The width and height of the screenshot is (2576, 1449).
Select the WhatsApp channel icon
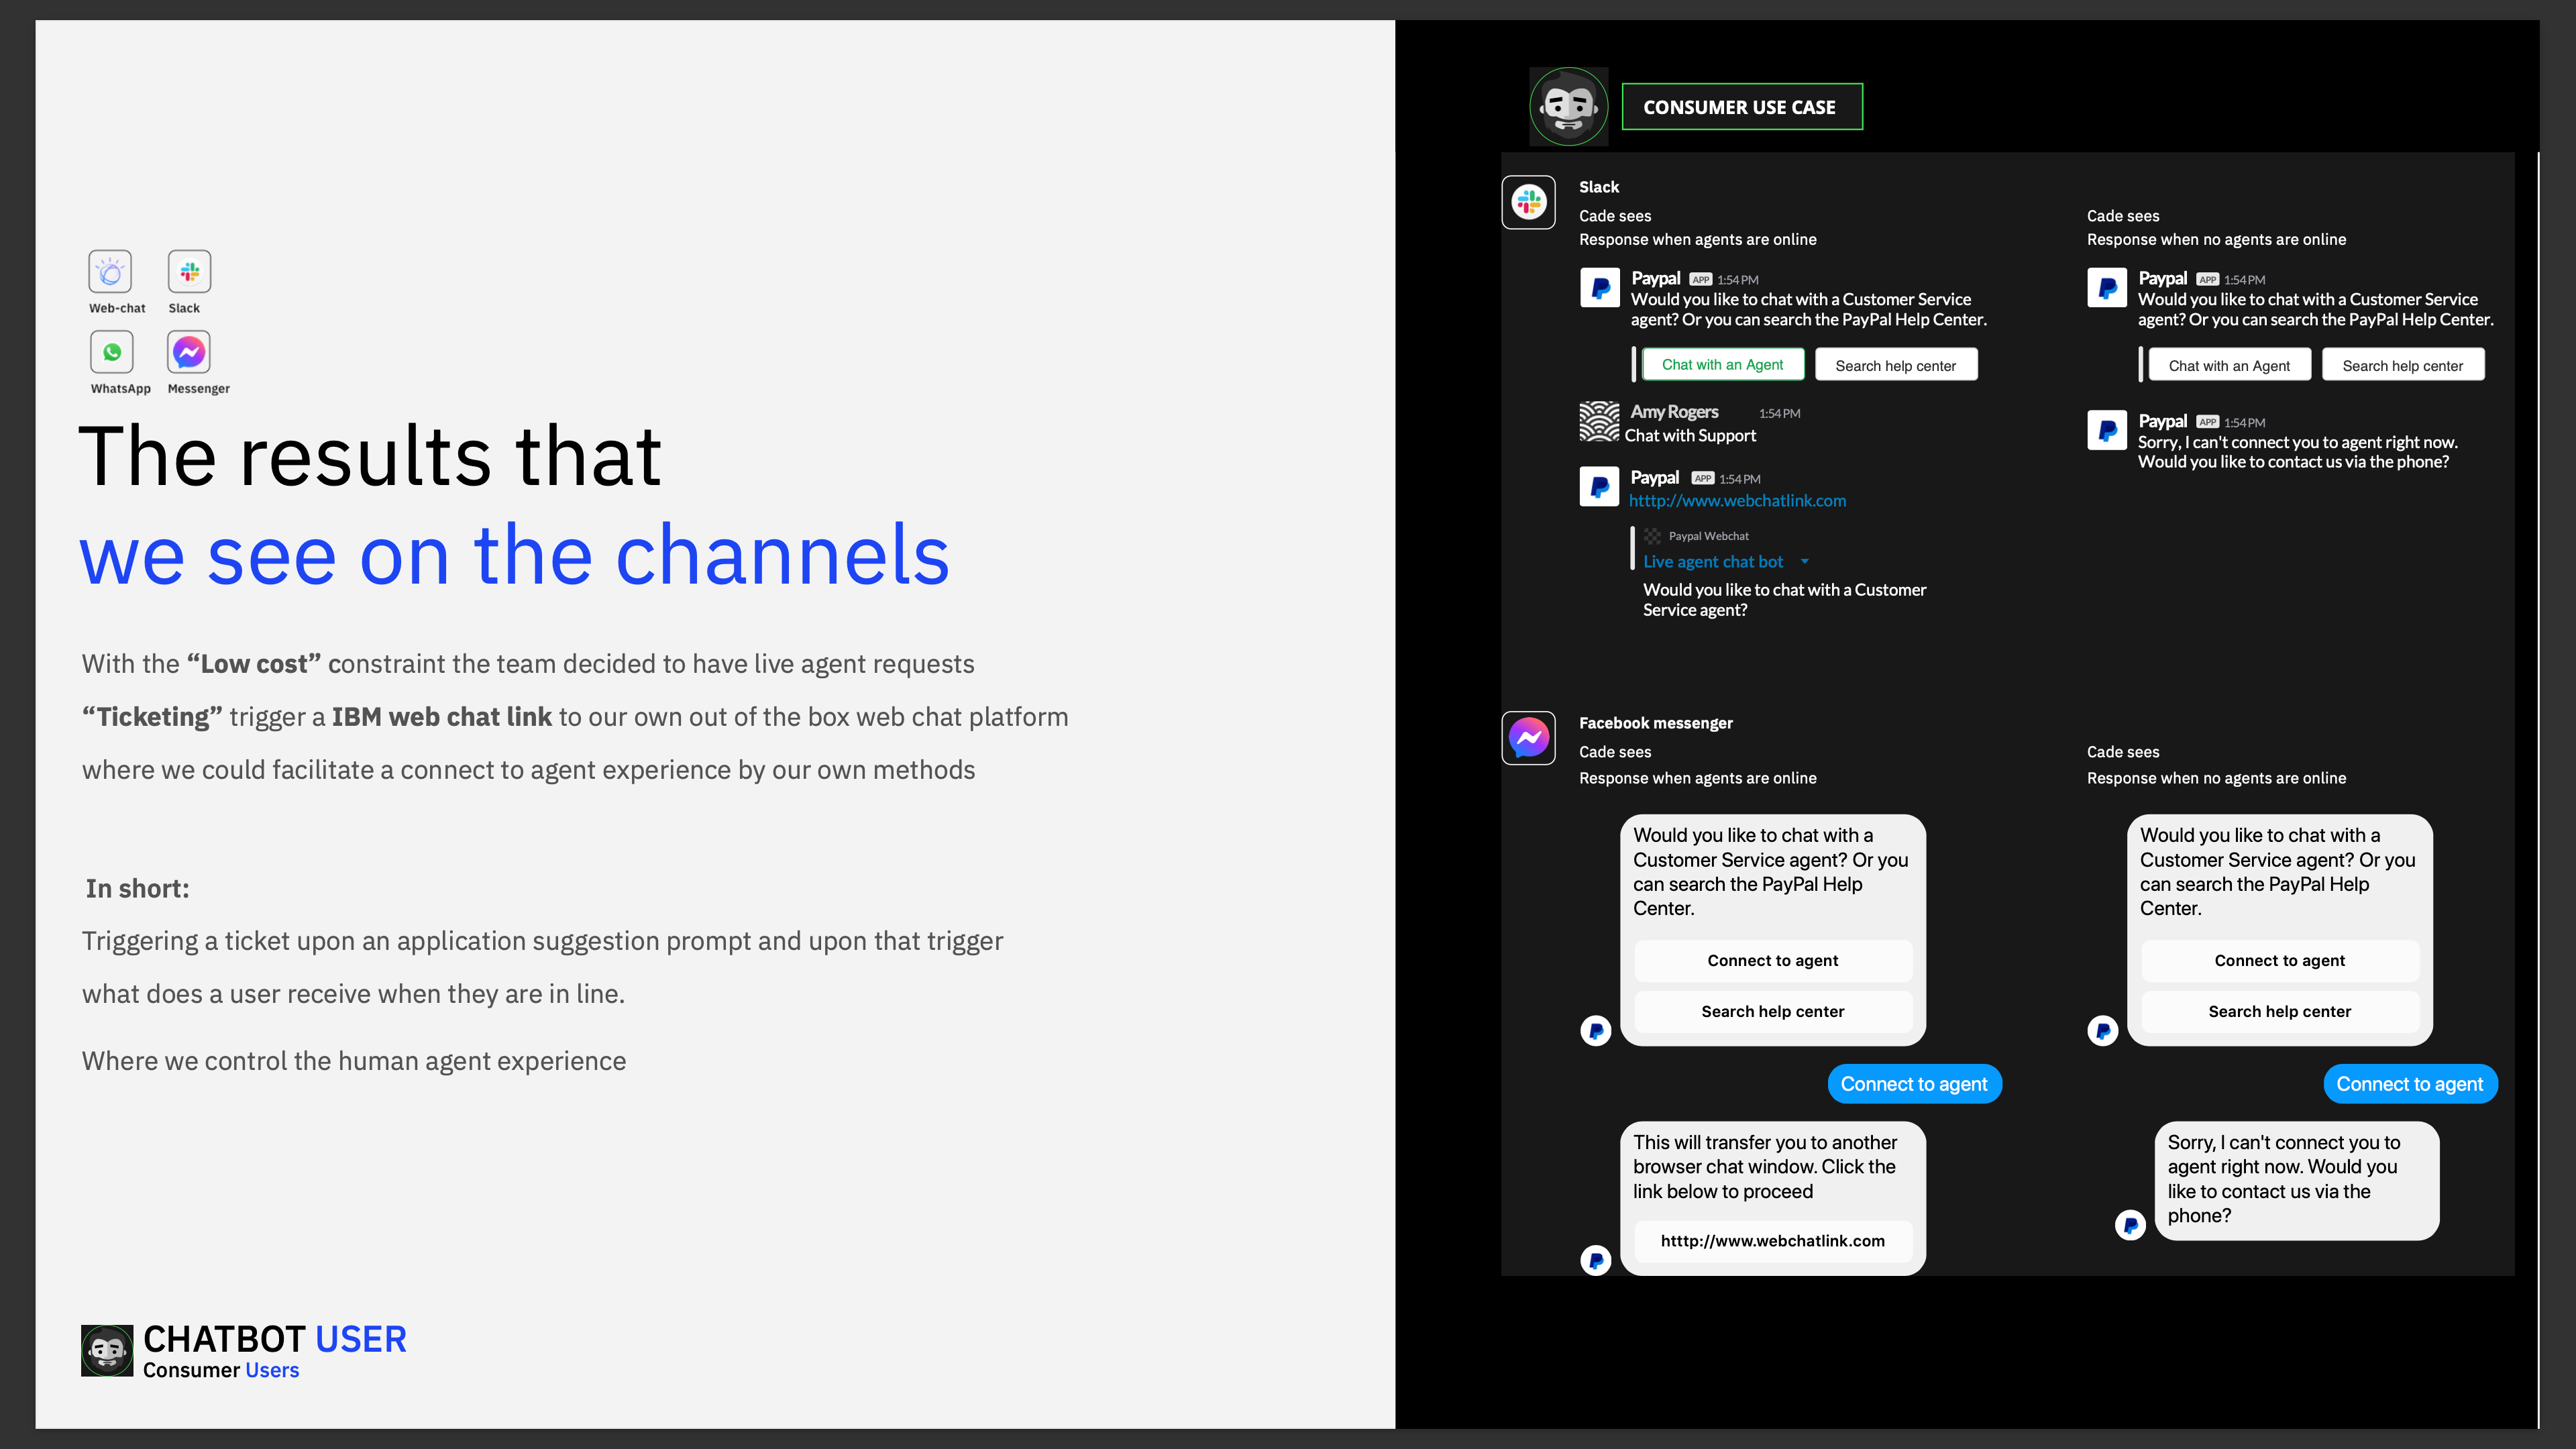point(111,352)
